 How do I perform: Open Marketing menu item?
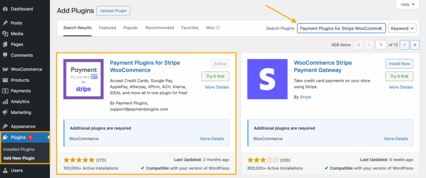pos(25,112)
